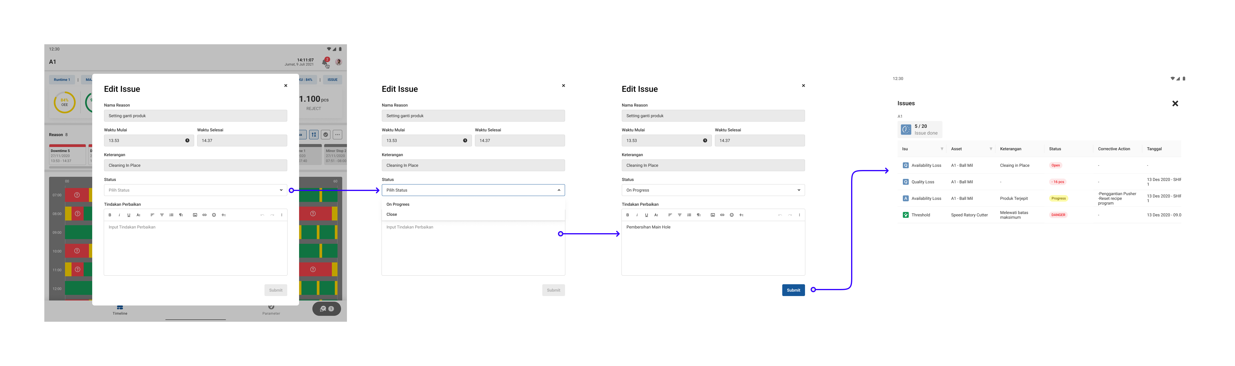This screenshot has height=366, width=1235.
Task: Click Waktu Selesai field in leftmost dialog
Action: click(242, 140)
